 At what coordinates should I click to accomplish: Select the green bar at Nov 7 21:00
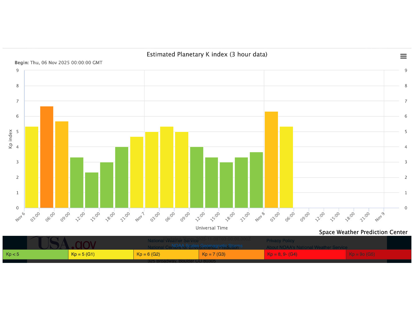coord(256,180)
